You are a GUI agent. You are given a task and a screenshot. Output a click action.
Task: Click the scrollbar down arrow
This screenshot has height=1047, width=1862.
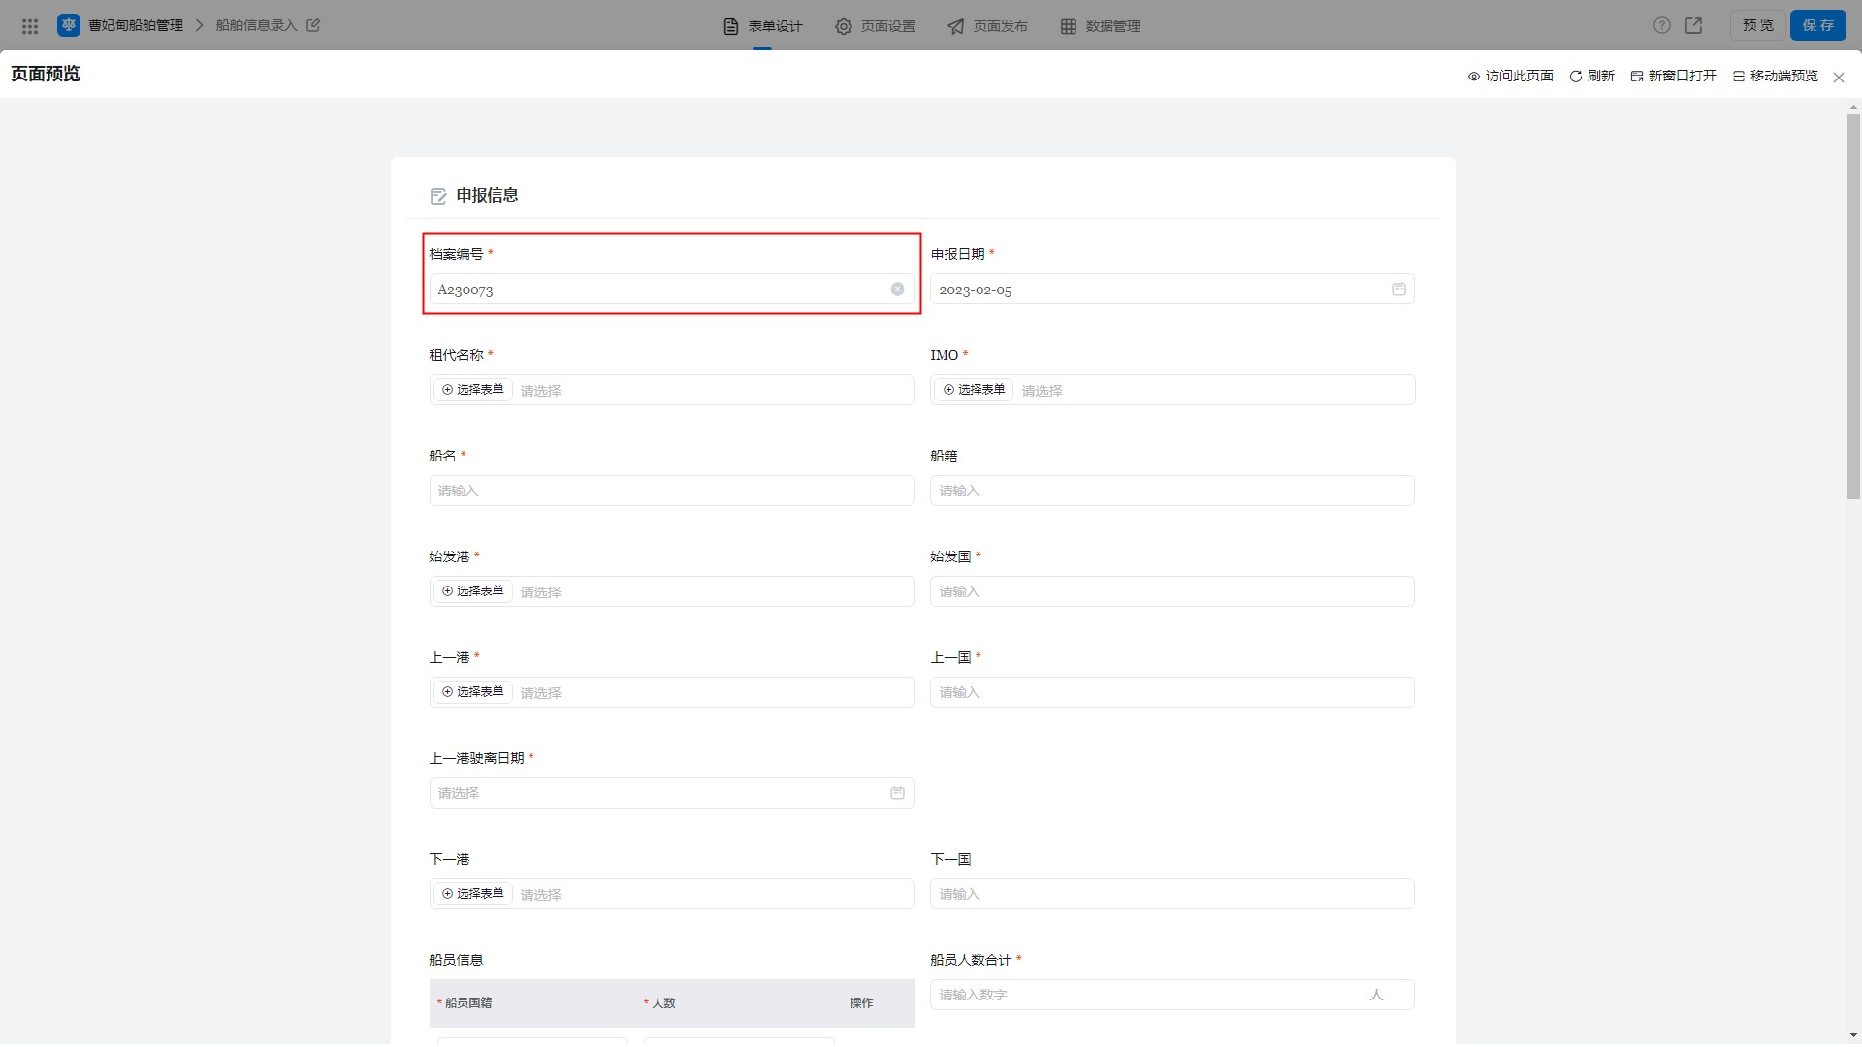(1853, 1036)
